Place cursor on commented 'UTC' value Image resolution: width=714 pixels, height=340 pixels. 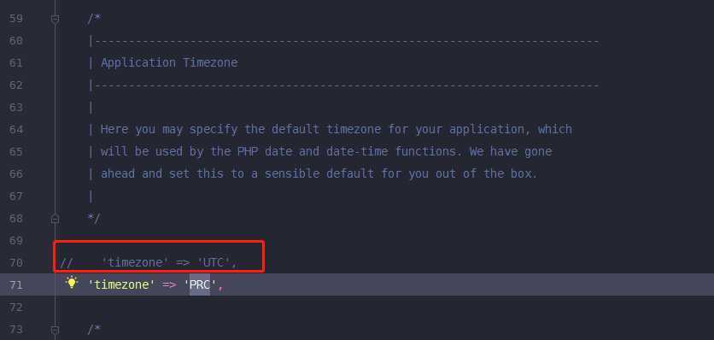click(214, 262)
